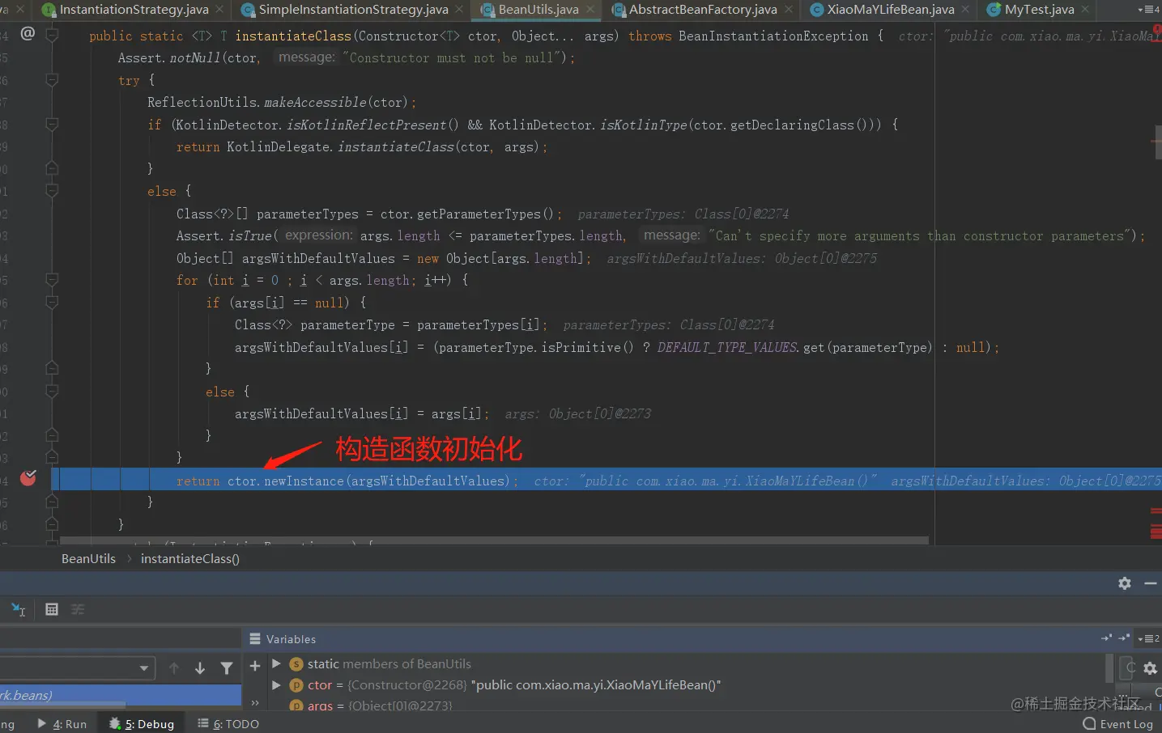The image size is (1162, 733).
Task: Close the XiaoMaYLifeBean.java tab
Action: click(965, 10)
